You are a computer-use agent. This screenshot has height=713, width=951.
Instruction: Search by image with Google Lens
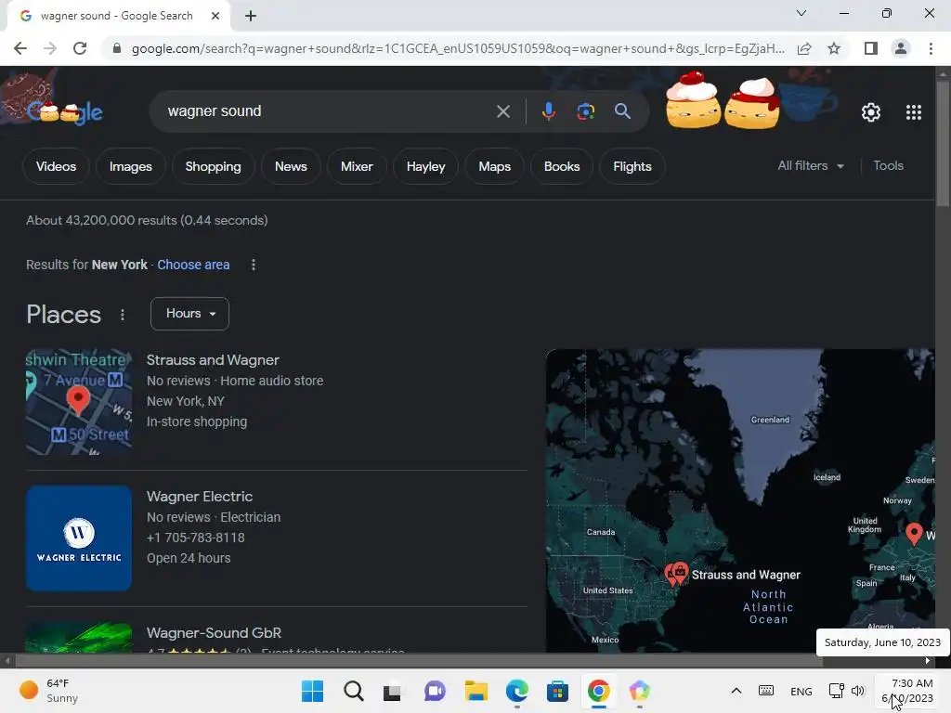(x=585, y=111)
